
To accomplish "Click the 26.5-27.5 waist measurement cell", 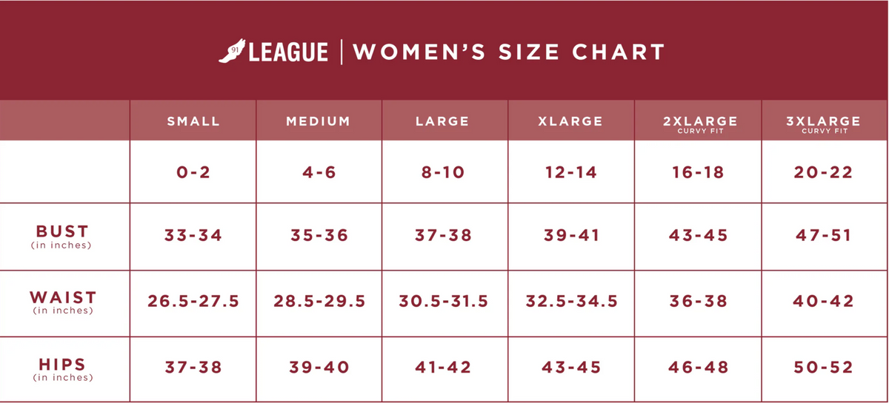I will pyautogui.click(x=193, y=302).
